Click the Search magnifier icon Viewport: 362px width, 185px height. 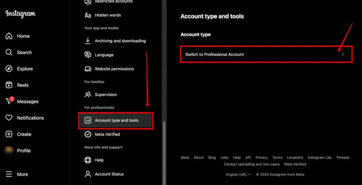9,52
